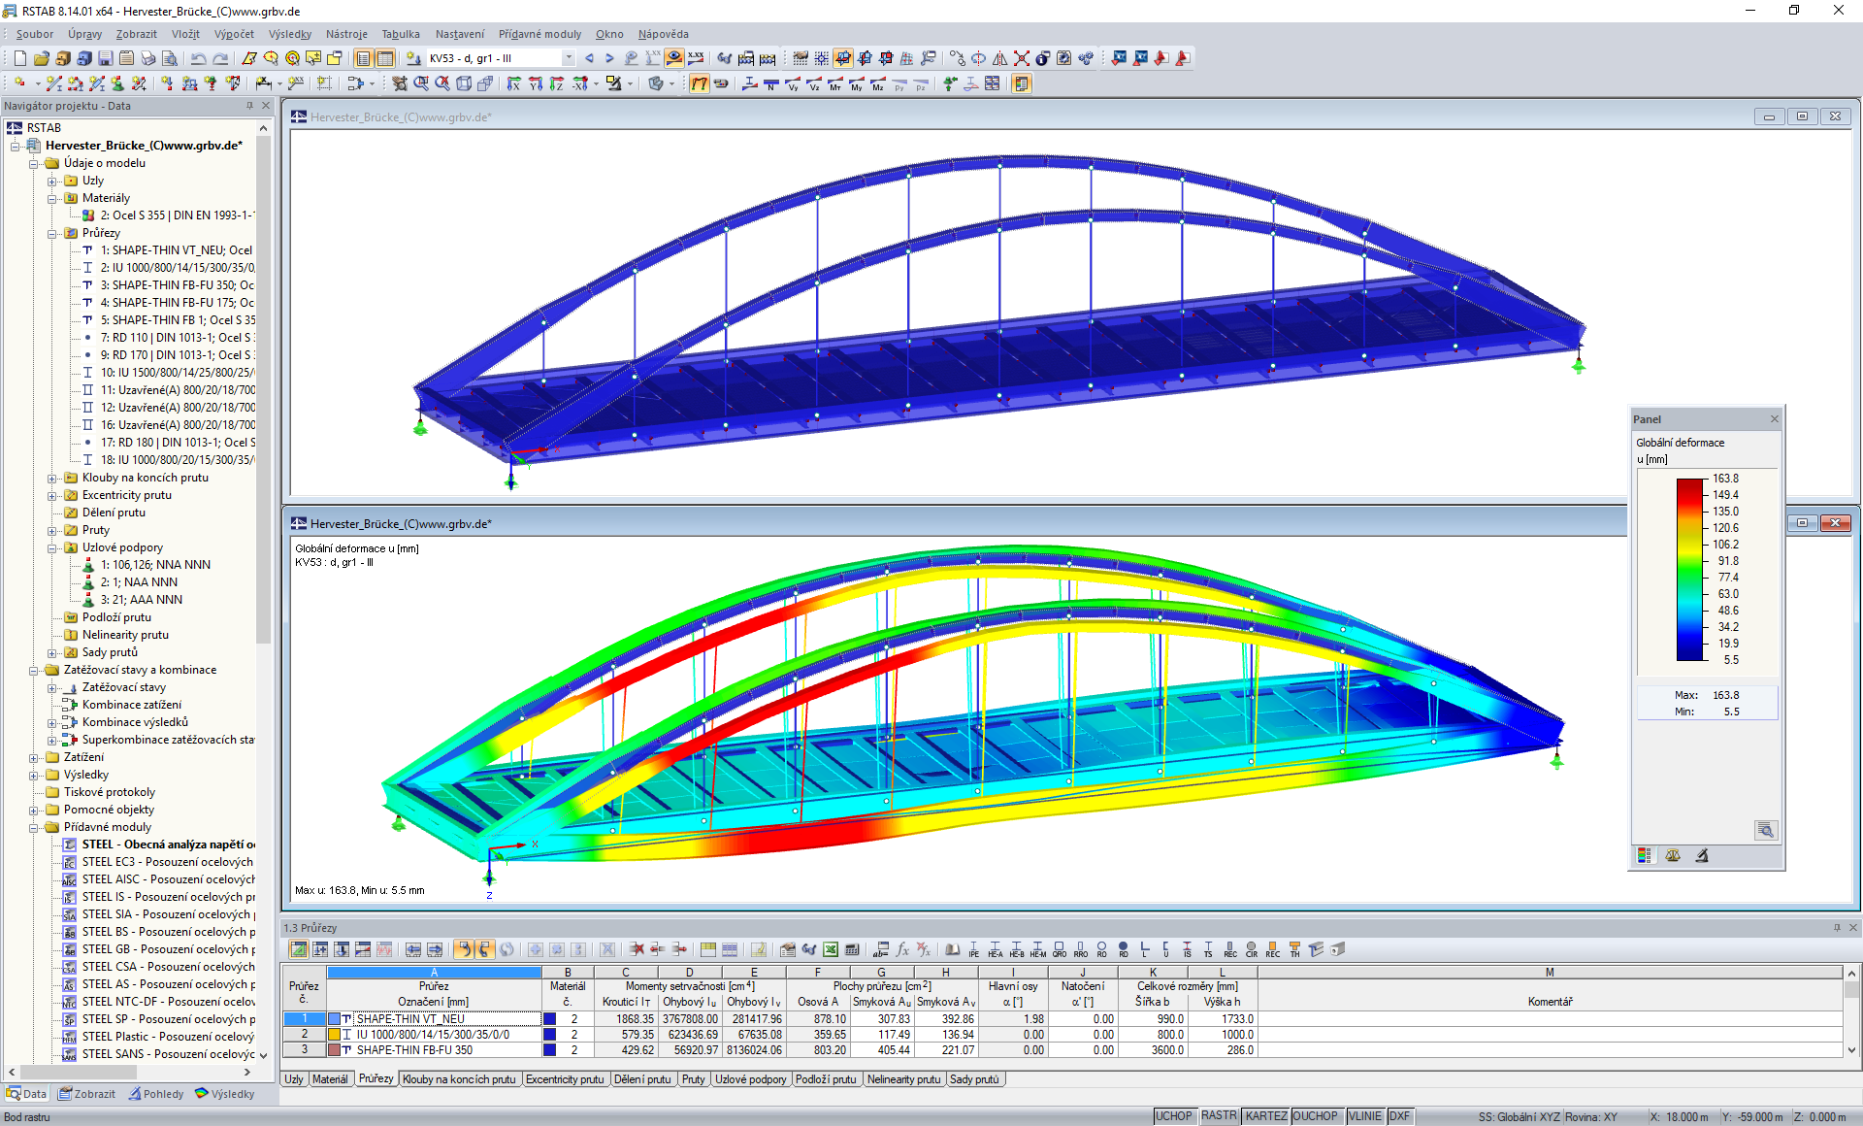Go to the next load case with arrow button
This screenshot has width=1863, height=1126.
pyautogui.click(x=609, y=58)
